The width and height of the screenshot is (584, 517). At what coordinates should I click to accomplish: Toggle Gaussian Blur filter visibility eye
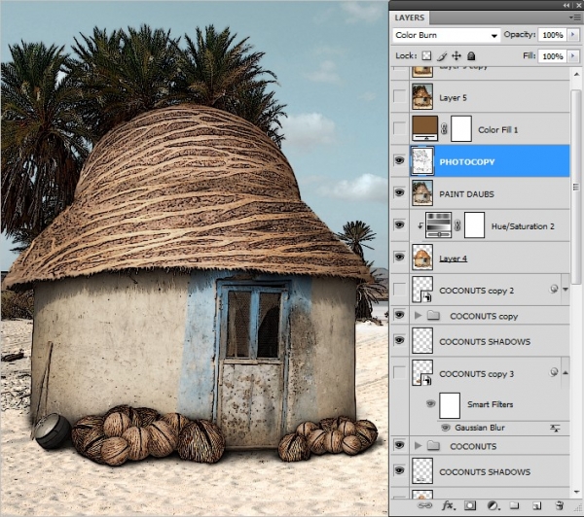point(445,428)
